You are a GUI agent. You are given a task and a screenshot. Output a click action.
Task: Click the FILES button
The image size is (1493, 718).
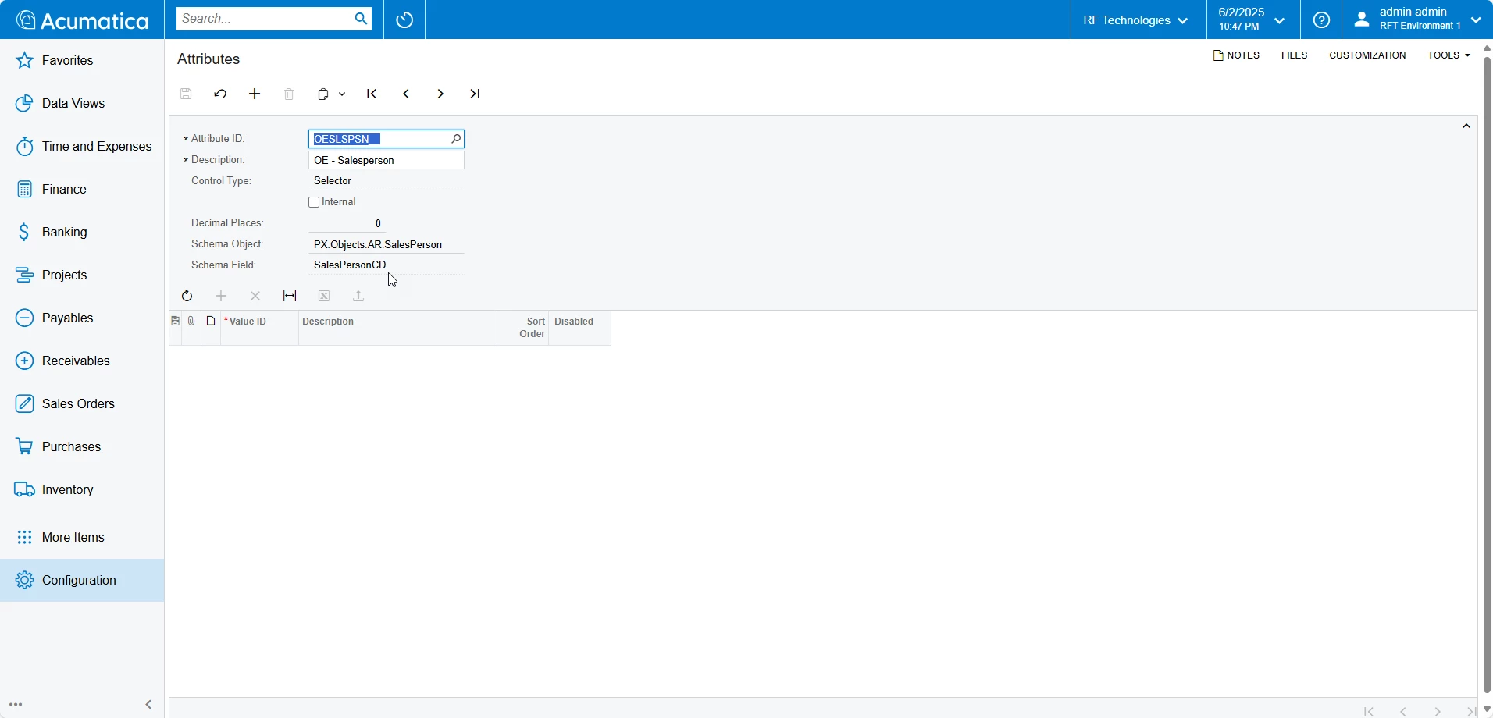(1295, 55)
